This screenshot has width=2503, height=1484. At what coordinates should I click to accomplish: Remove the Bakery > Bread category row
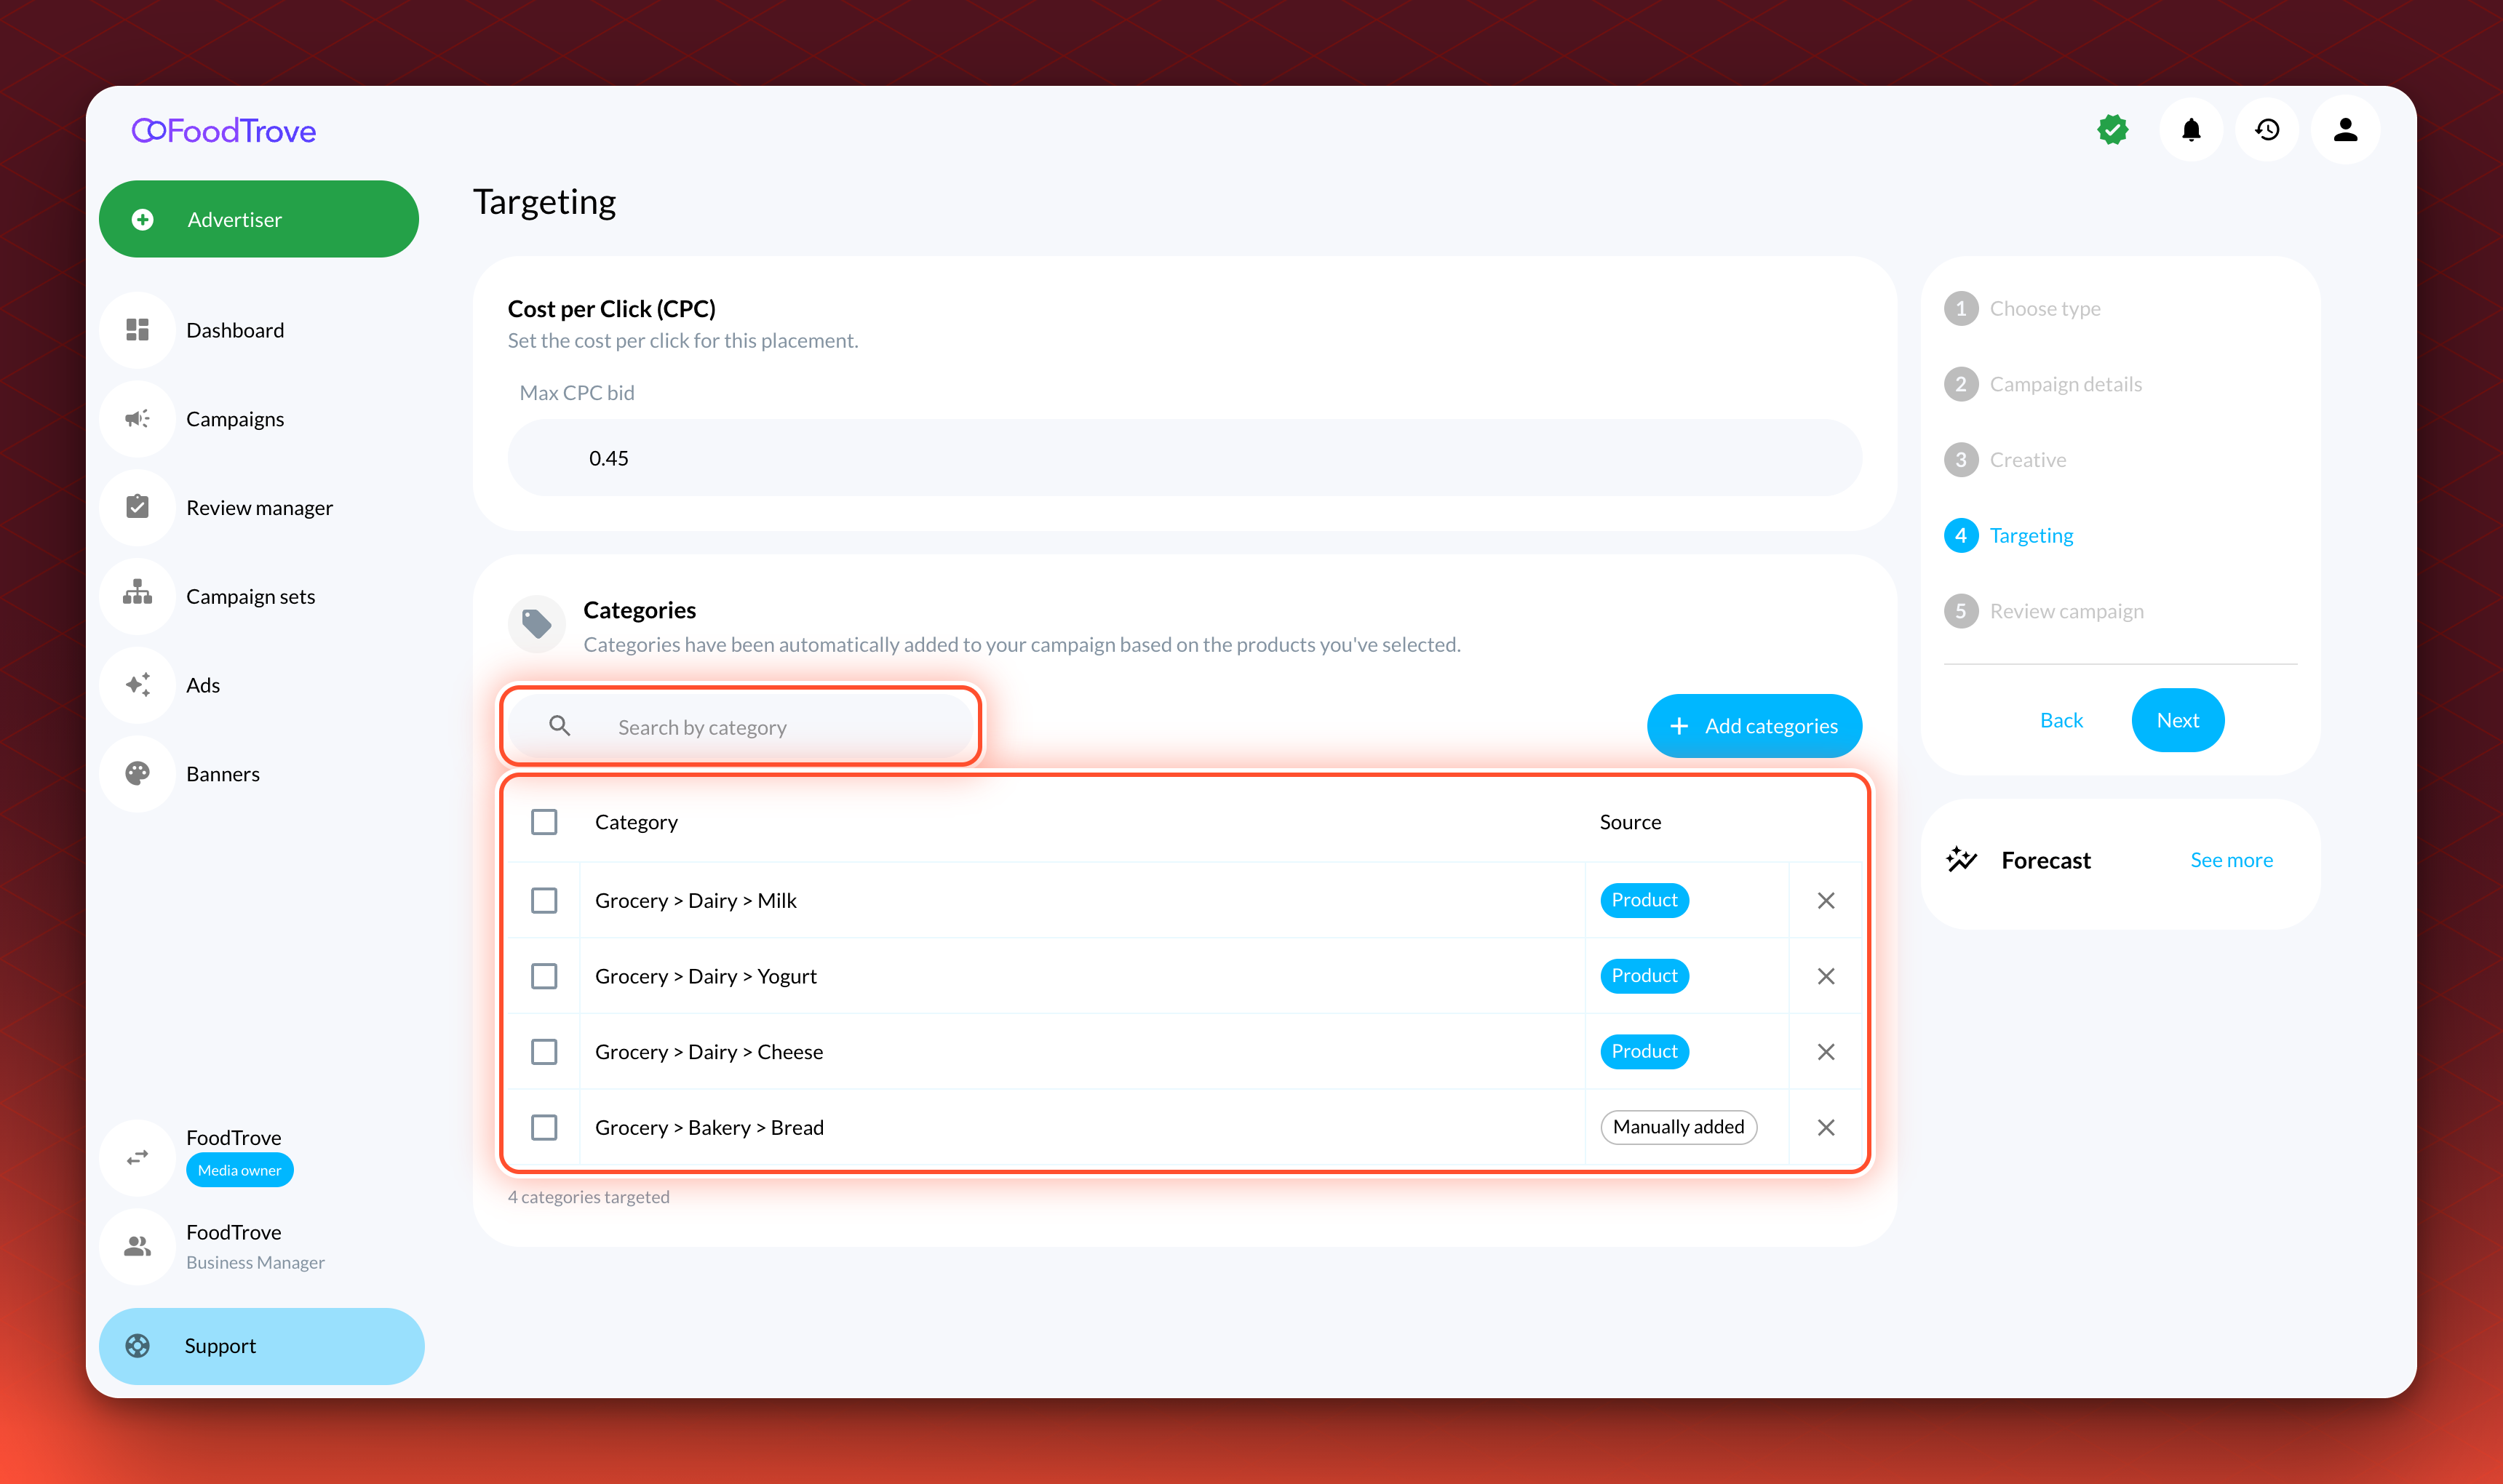tap(1826, 1128)
